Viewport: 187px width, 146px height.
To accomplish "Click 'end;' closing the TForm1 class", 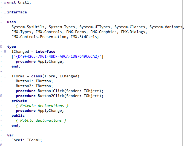I will click(x=16, y=125).
